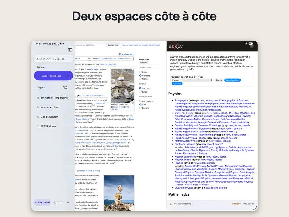Open the Internet Archive tab

[x=53, y=107]
